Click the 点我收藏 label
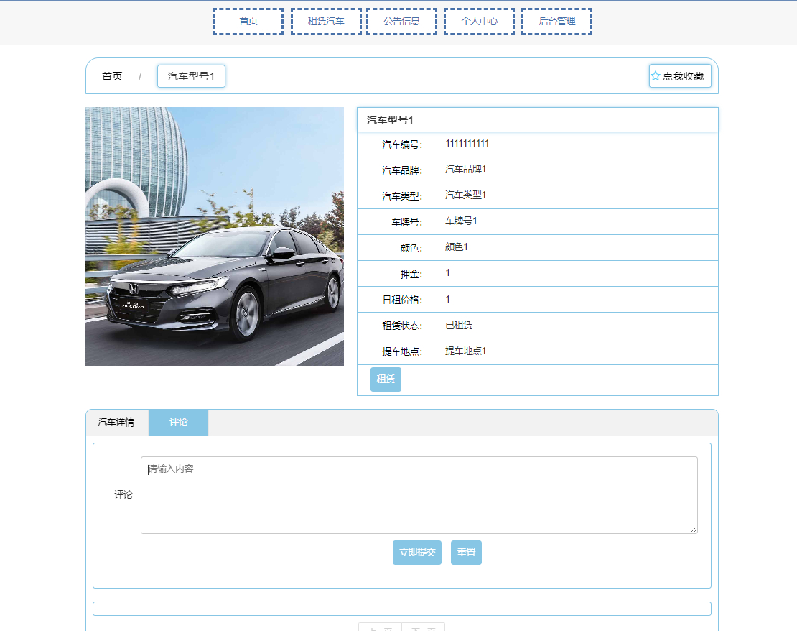This screenshot has width=797, height=631. tap(683, 76)
